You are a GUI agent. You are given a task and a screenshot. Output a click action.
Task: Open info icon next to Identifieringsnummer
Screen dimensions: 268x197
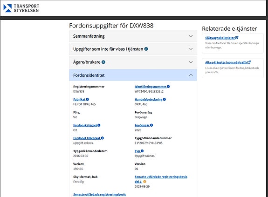pyautogui.click(x=168, y=87)
